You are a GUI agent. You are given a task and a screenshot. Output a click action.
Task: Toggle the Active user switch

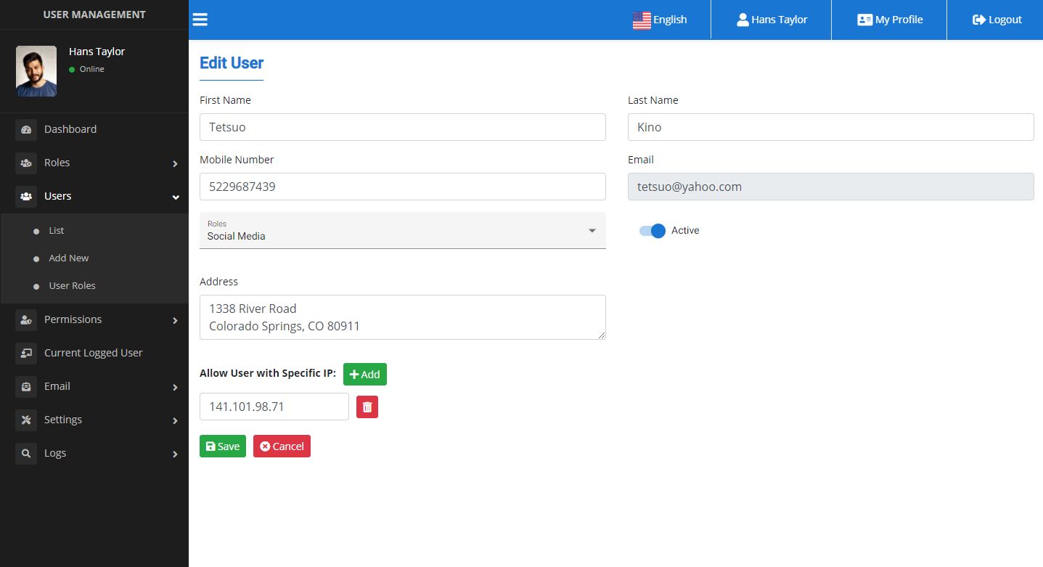(653, 231)
